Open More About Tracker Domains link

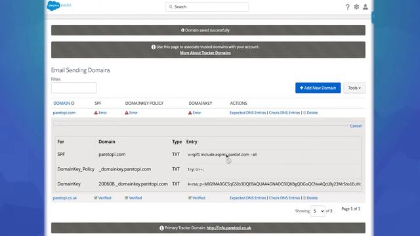pyautogui.click(x=205, y=52)
